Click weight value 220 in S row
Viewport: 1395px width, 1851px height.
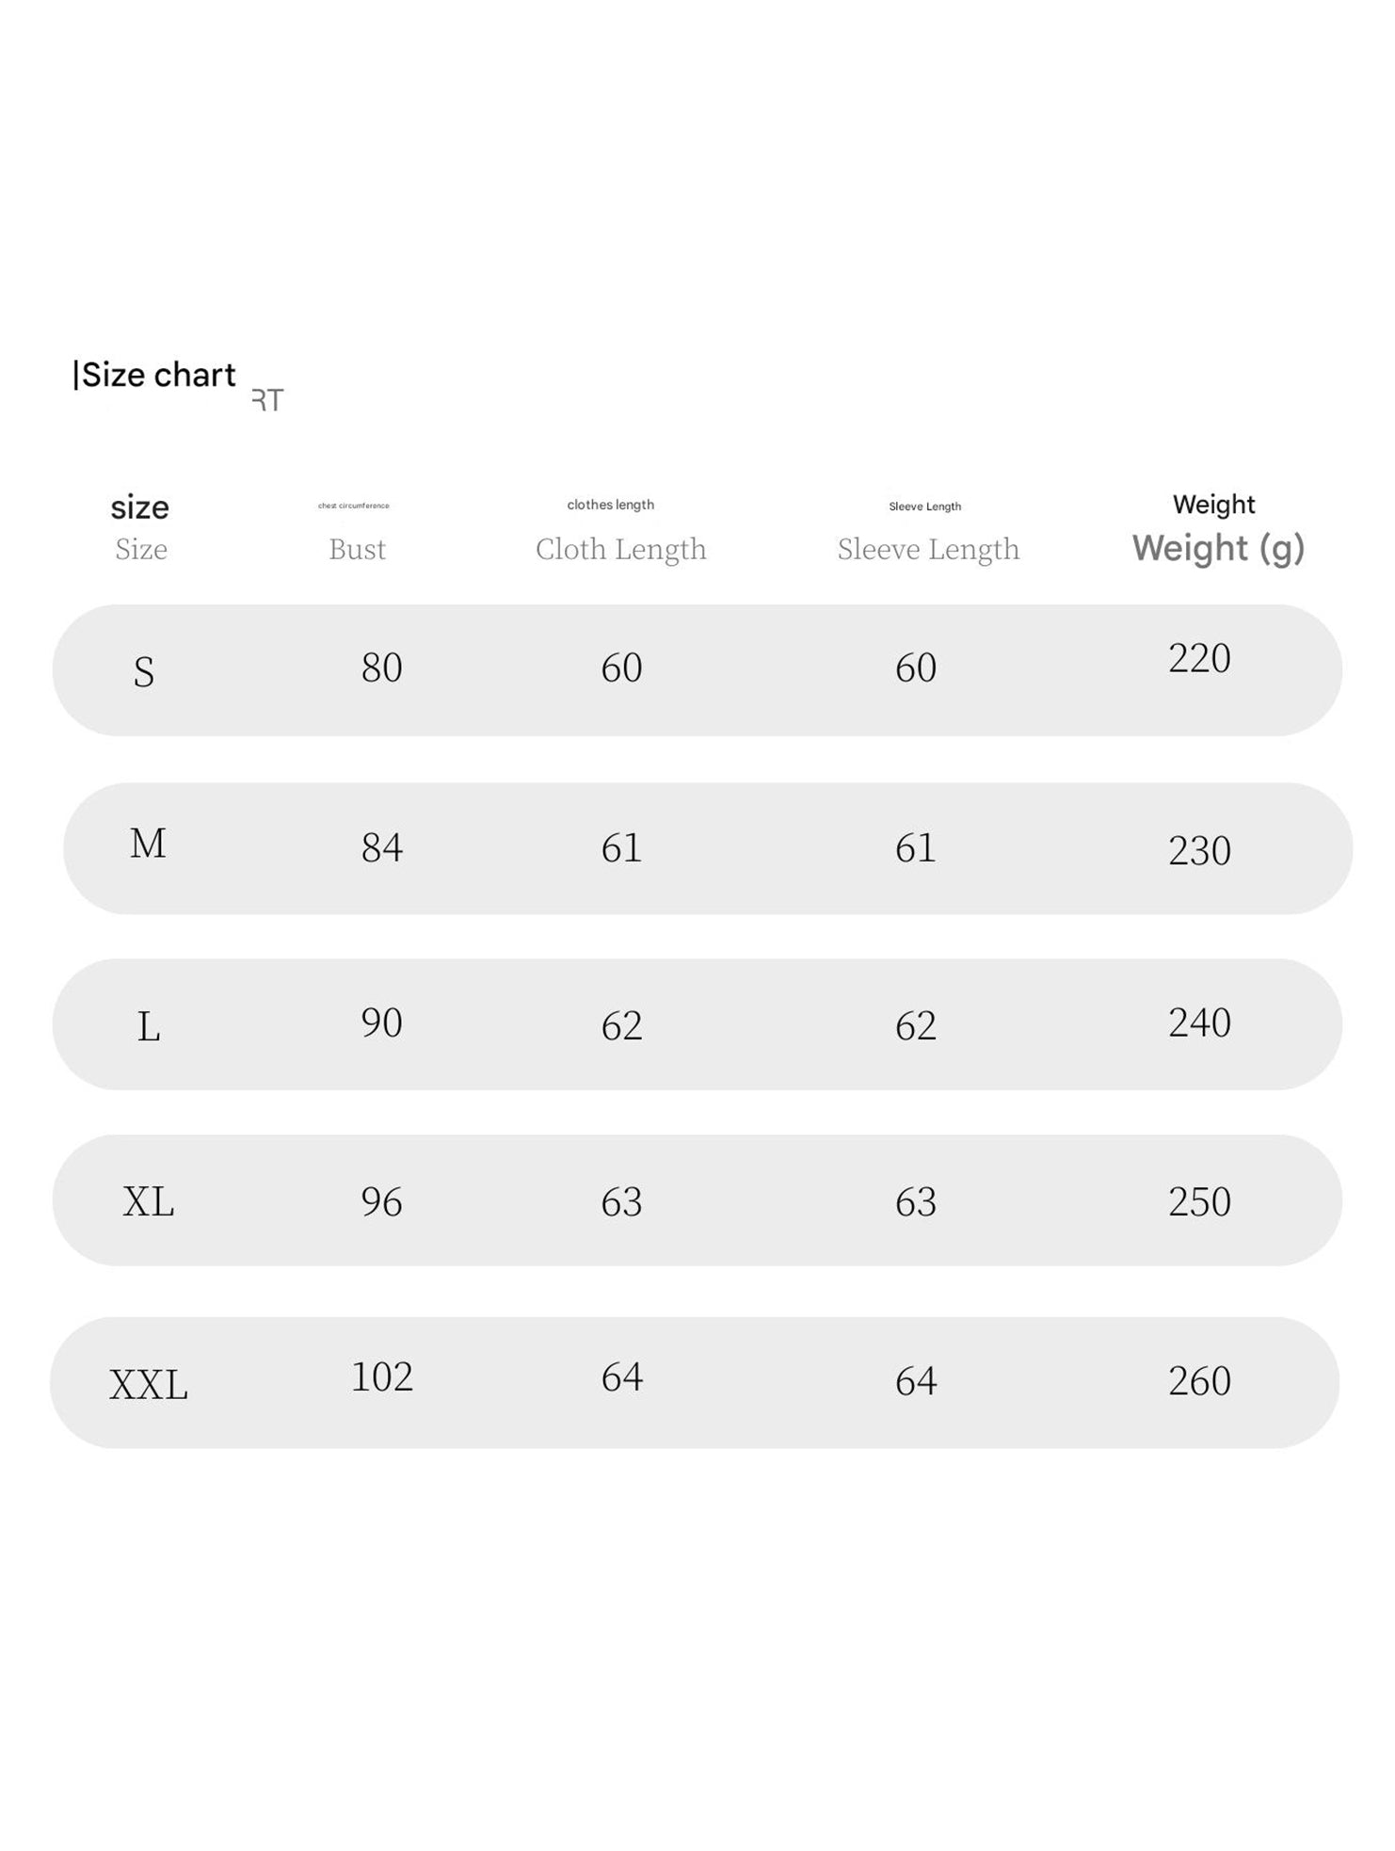pyautogui.click(x=1199, y=658)
